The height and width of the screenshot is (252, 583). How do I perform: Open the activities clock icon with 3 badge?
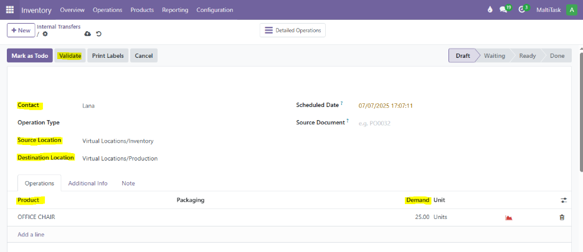(x=522, y=10)
